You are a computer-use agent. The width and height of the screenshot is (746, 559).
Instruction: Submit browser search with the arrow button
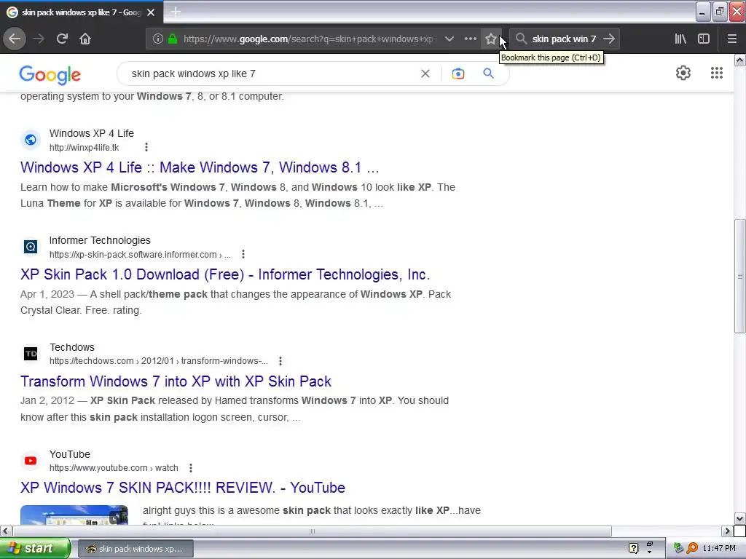click(x=609, y=39)
